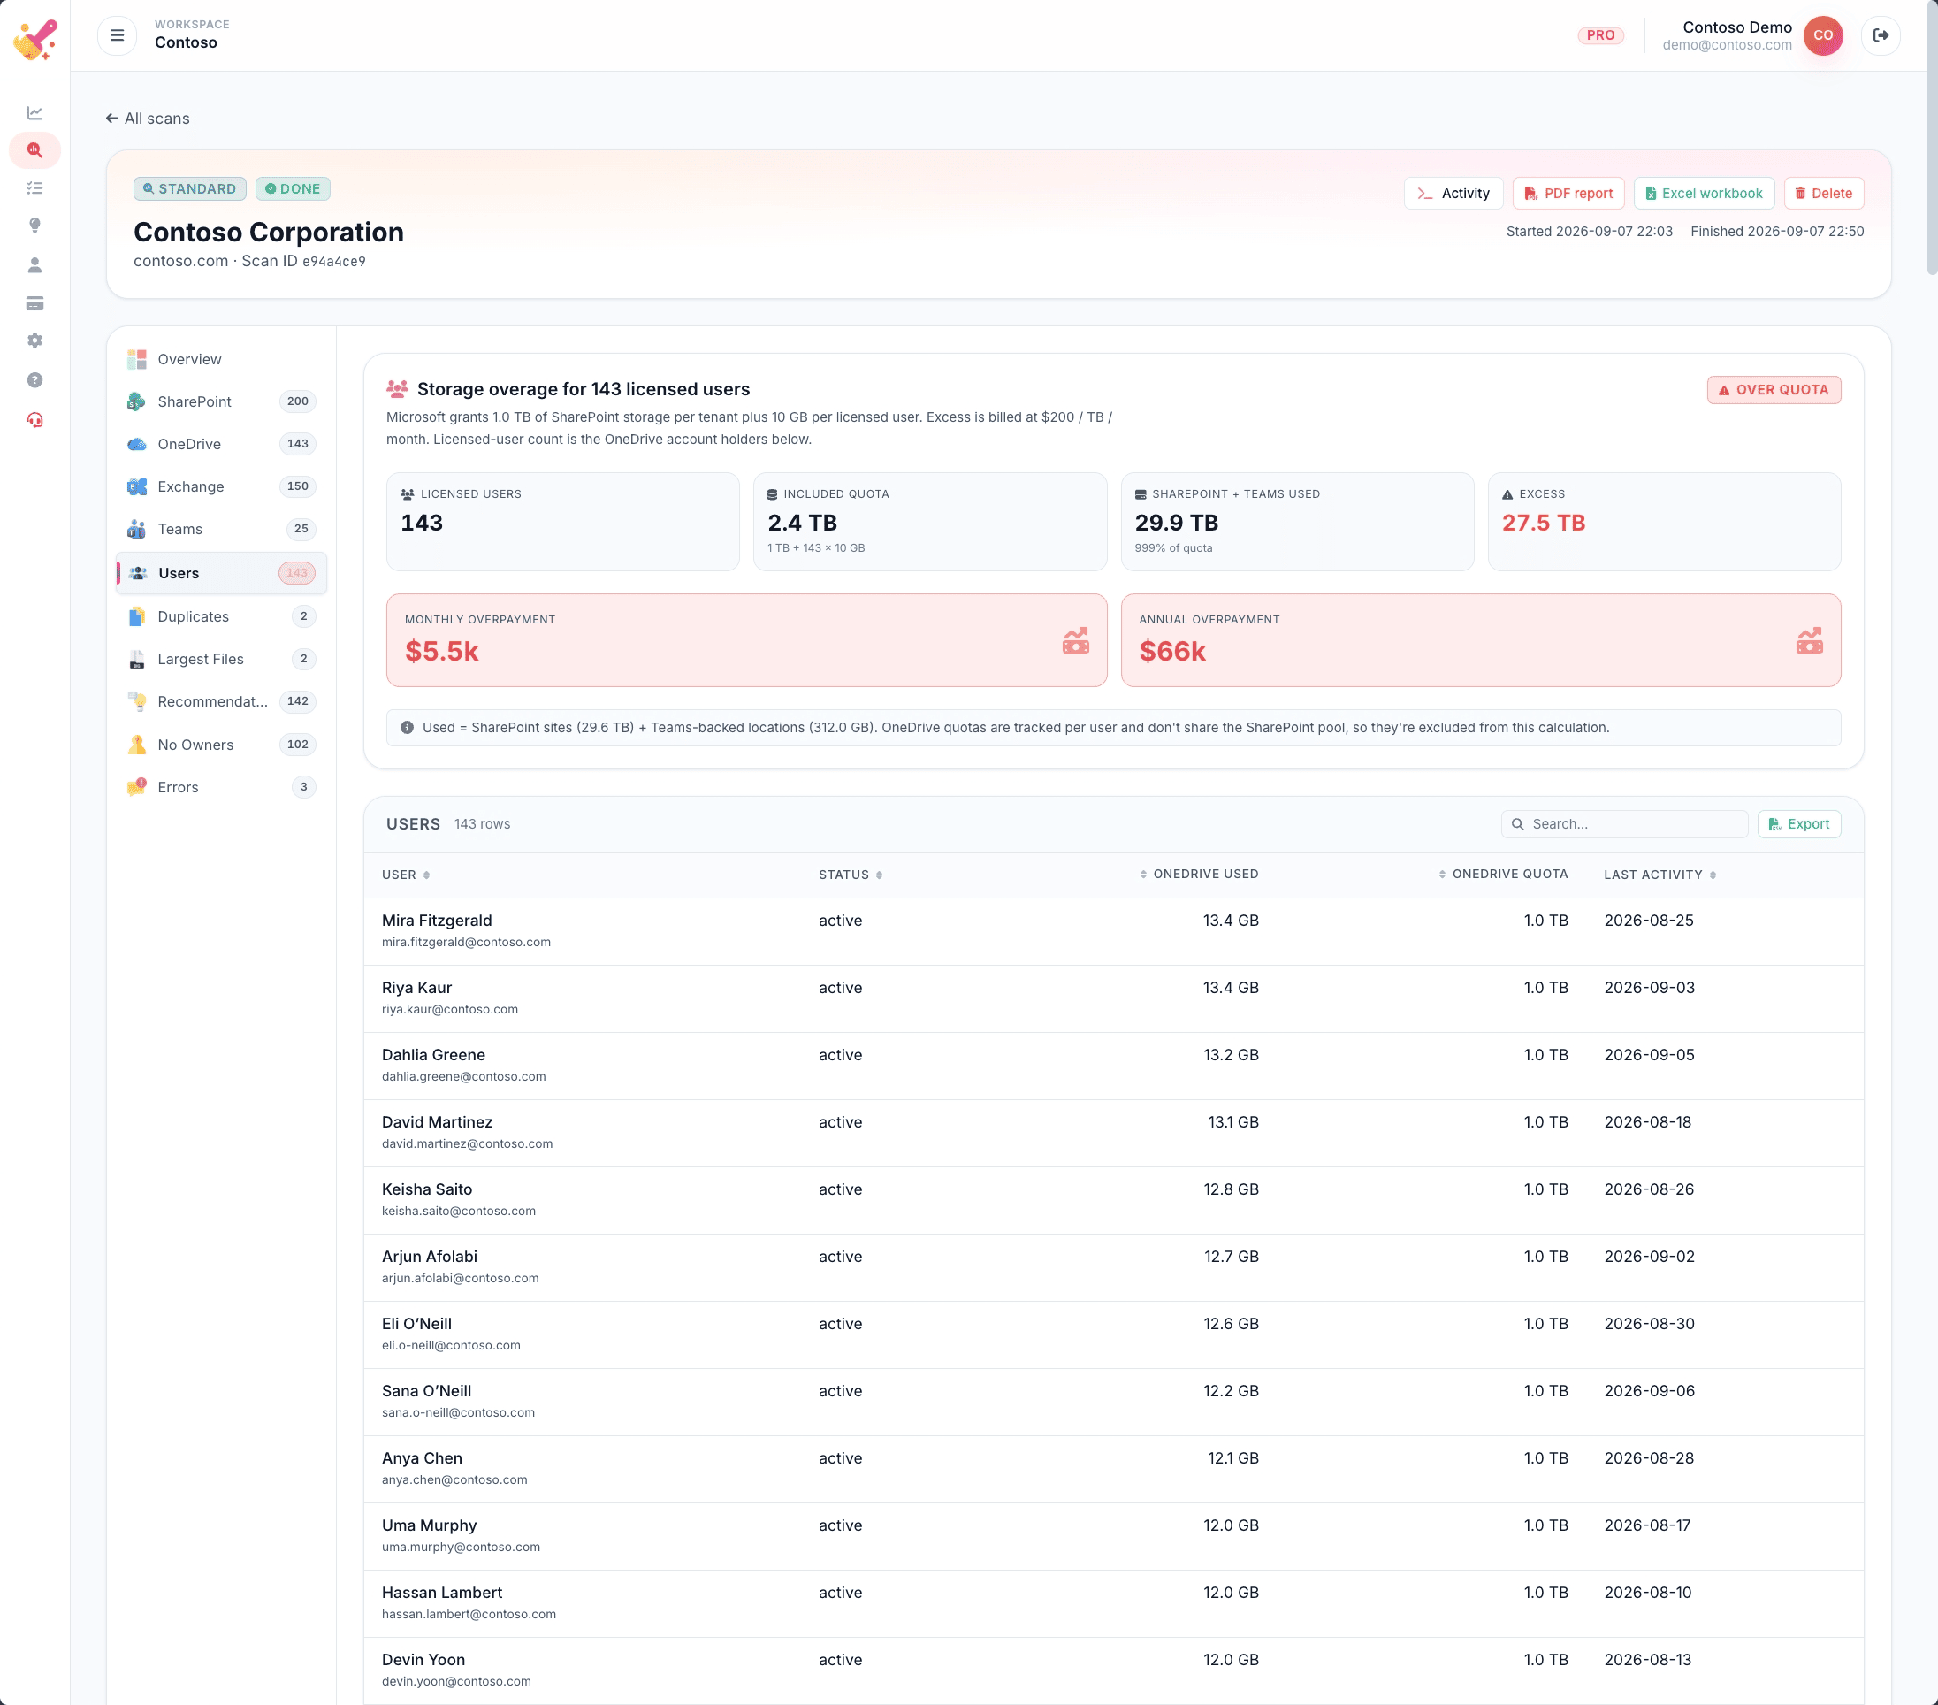Open the Largest Files tab
Image resolution: width=1938 pixels, height=1705 pixels.
coord(221,659)
